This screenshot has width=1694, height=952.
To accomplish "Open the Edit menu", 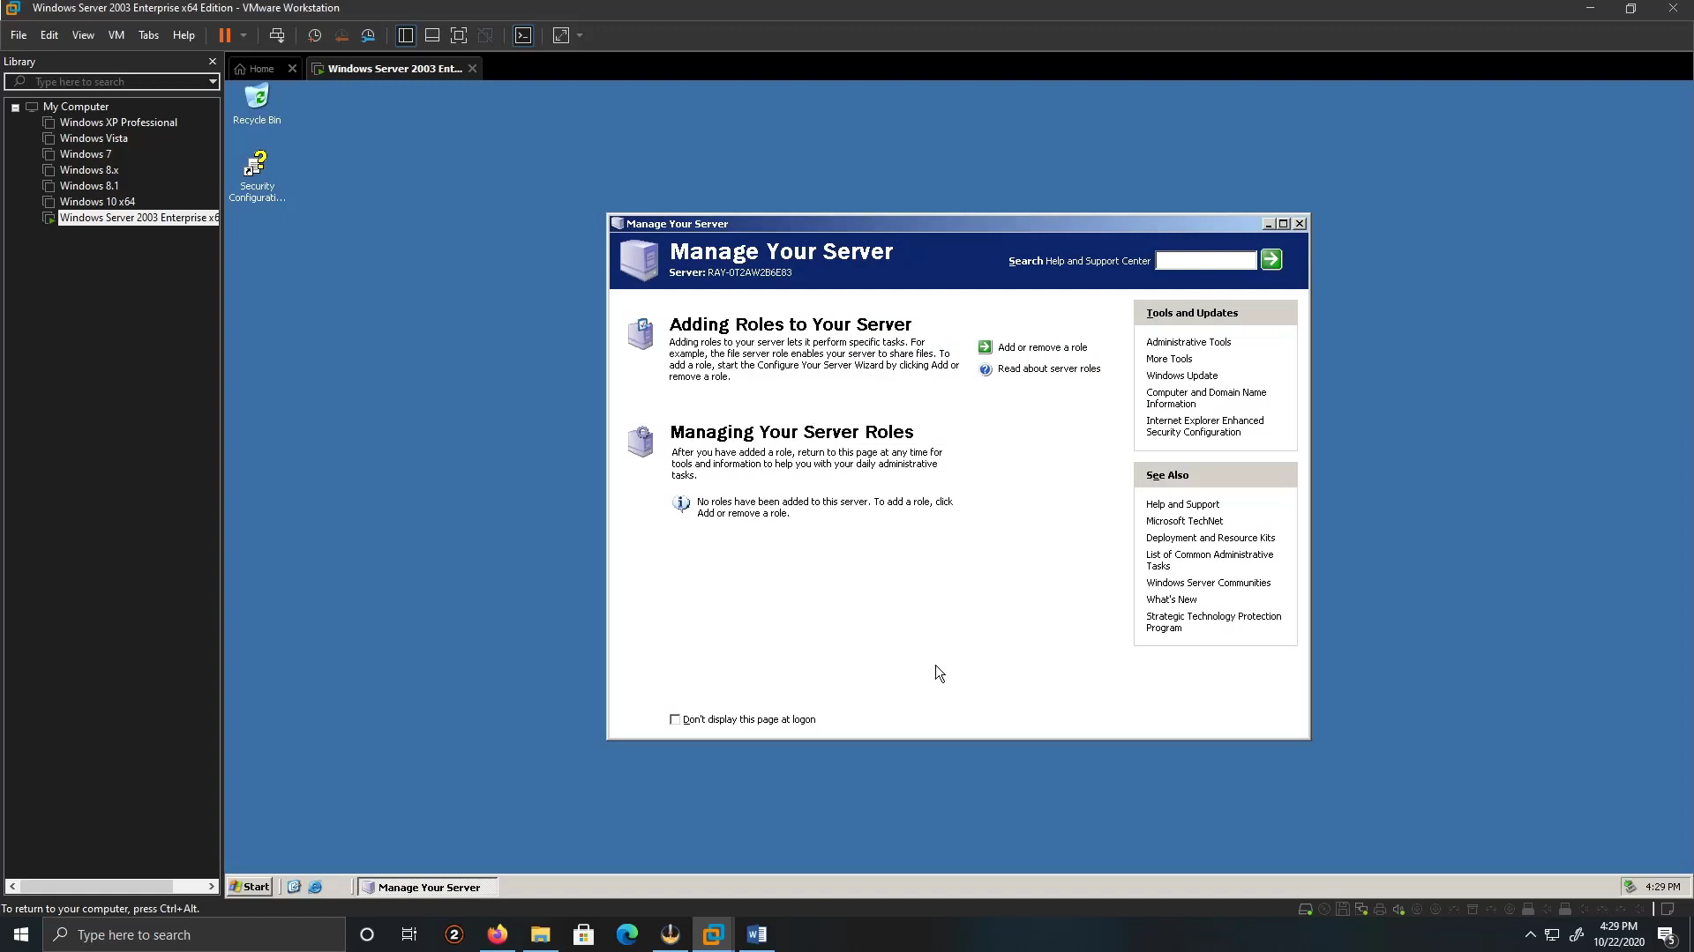I will [49, 35].
